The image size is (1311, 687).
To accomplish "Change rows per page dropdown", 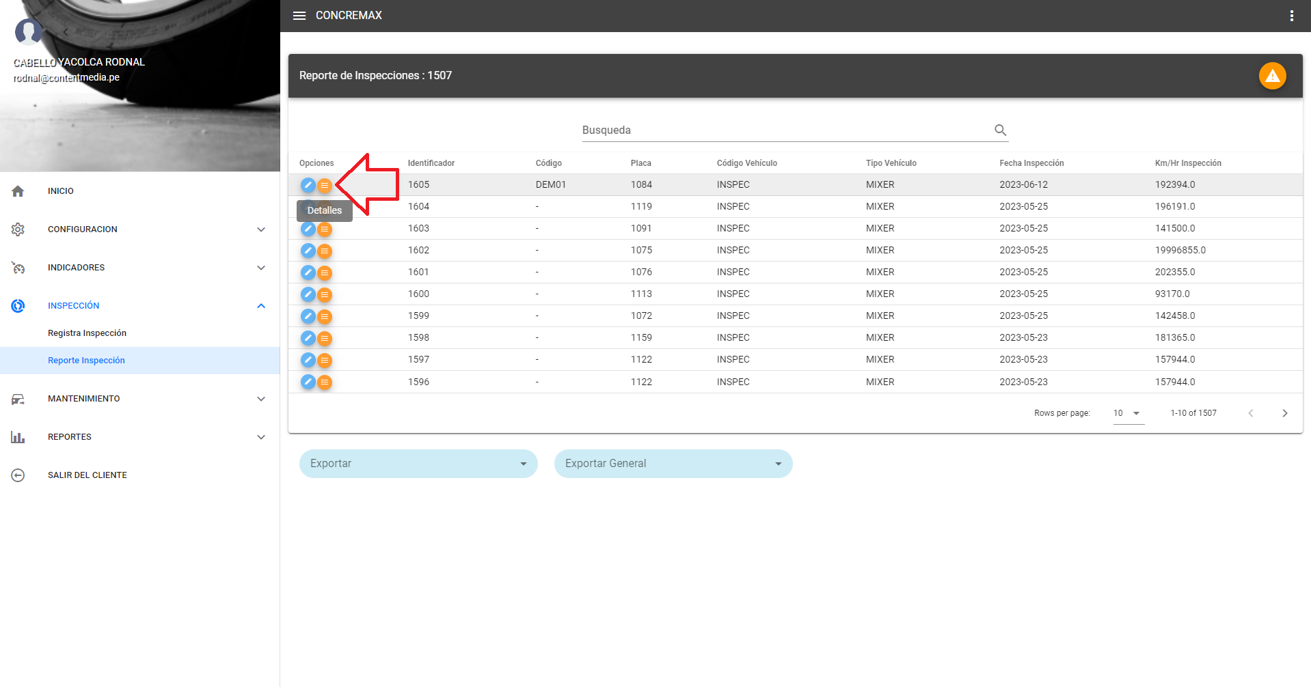I will [x=1128, y=413].
